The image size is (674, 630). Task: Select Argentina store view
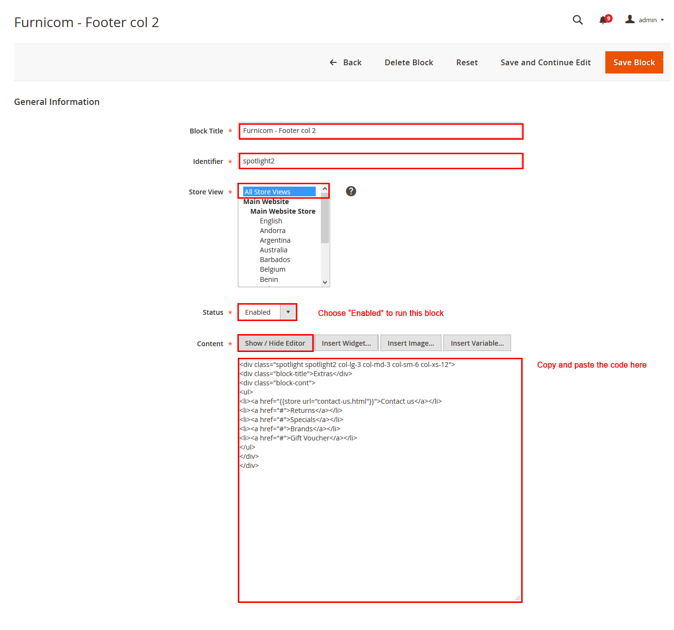(x=275, y=240)
